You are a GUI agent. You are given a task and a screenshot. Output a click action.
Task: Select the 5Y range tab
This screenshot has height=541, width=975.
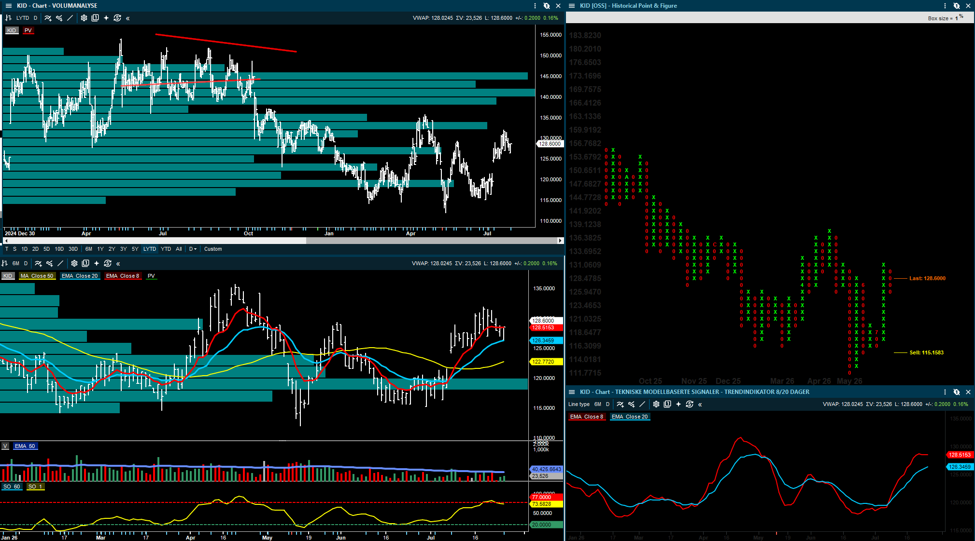pyautogui.click(x=135, y=249)
